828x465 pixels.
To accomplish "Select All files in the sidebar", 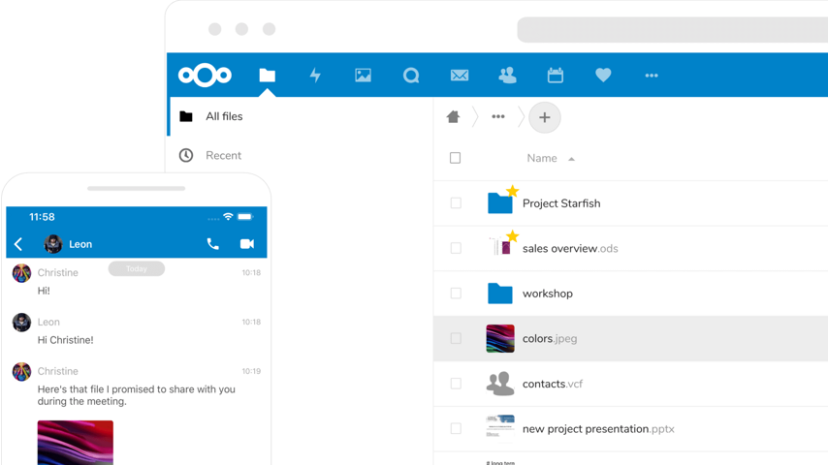I will (x=223, y=116).
